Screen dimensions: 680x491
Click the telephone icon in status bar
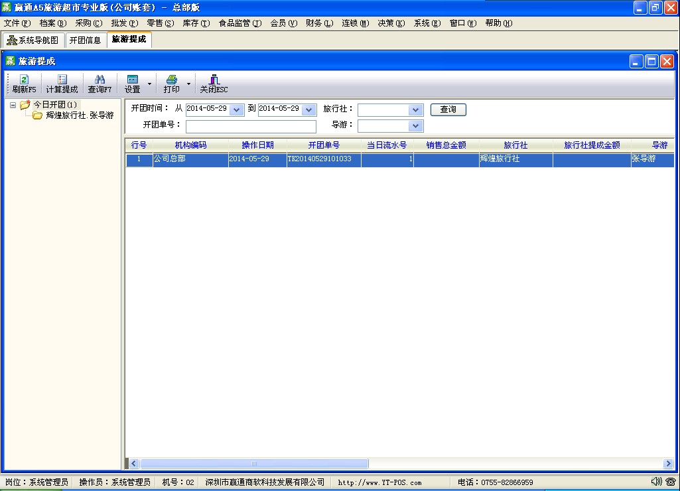pyautogui.click(x=670, y=482)
